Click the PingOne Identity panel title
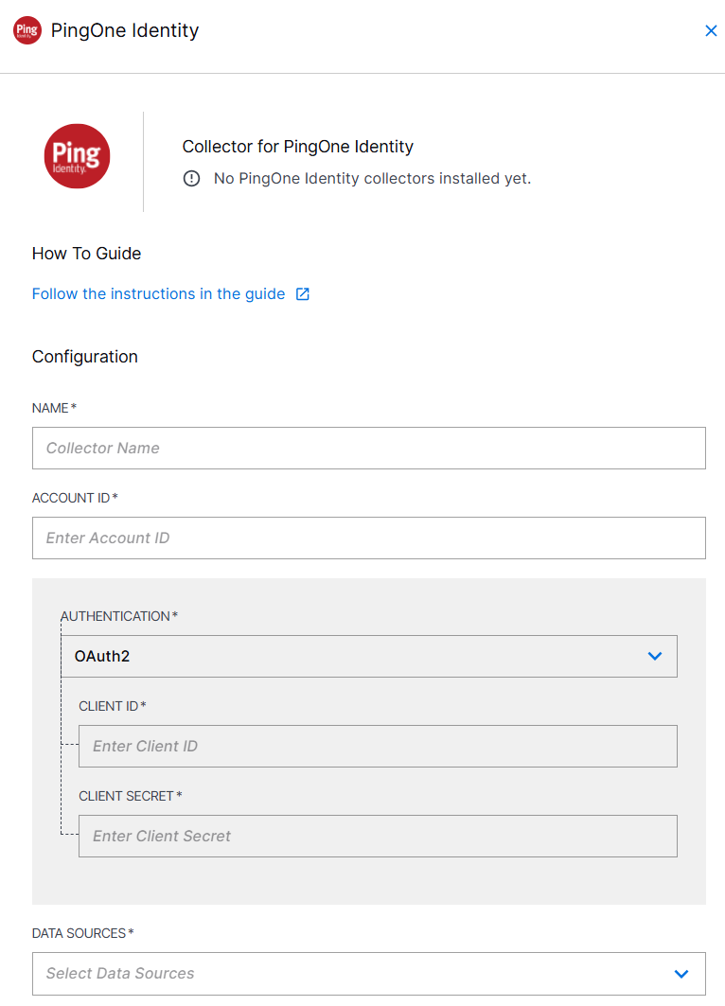Screen dimensions: 725x1006 (x=125, y=30)
